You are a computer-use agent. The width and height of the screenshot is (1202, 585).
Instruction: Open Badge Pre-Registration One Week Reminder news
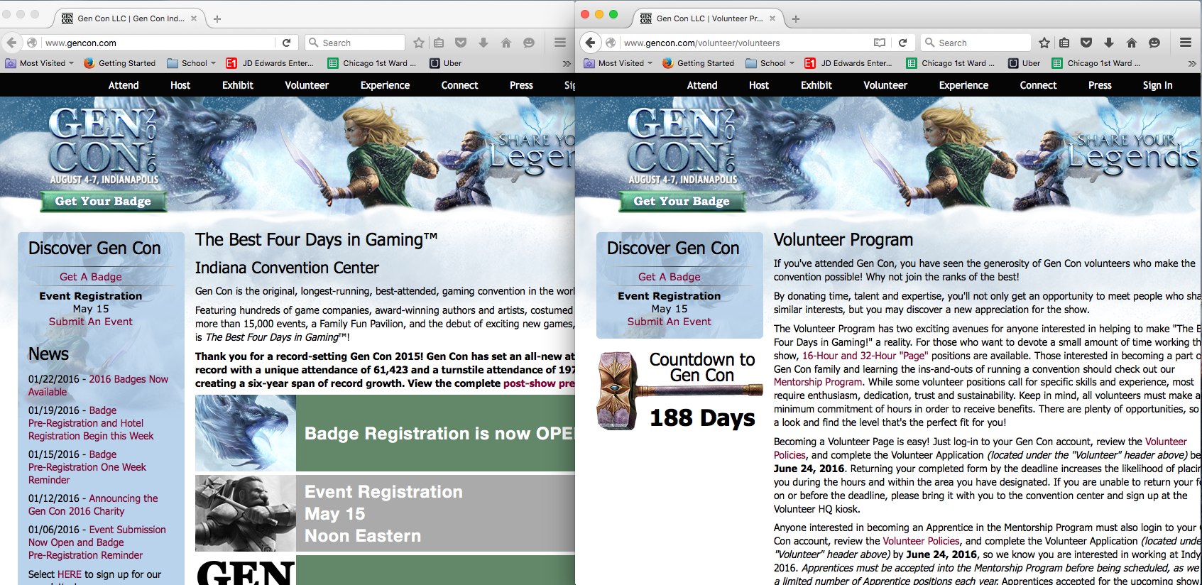tap(87, 467)
